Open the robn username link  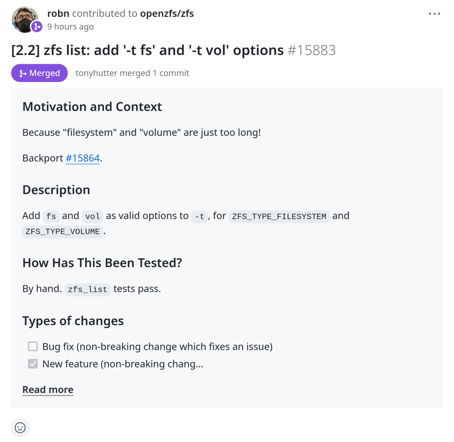[58, 13]
